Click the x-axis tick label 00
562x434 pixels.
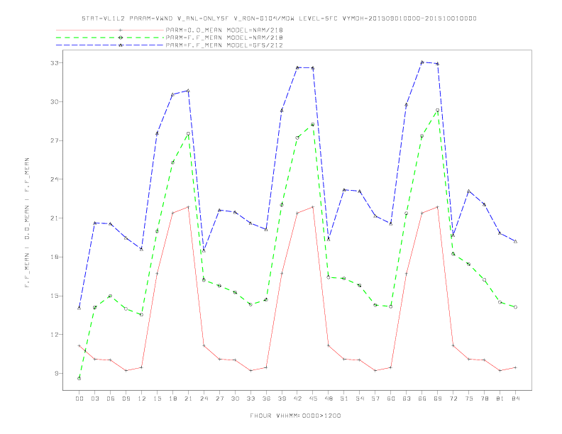pyautogui.click(x=79, y=399)
